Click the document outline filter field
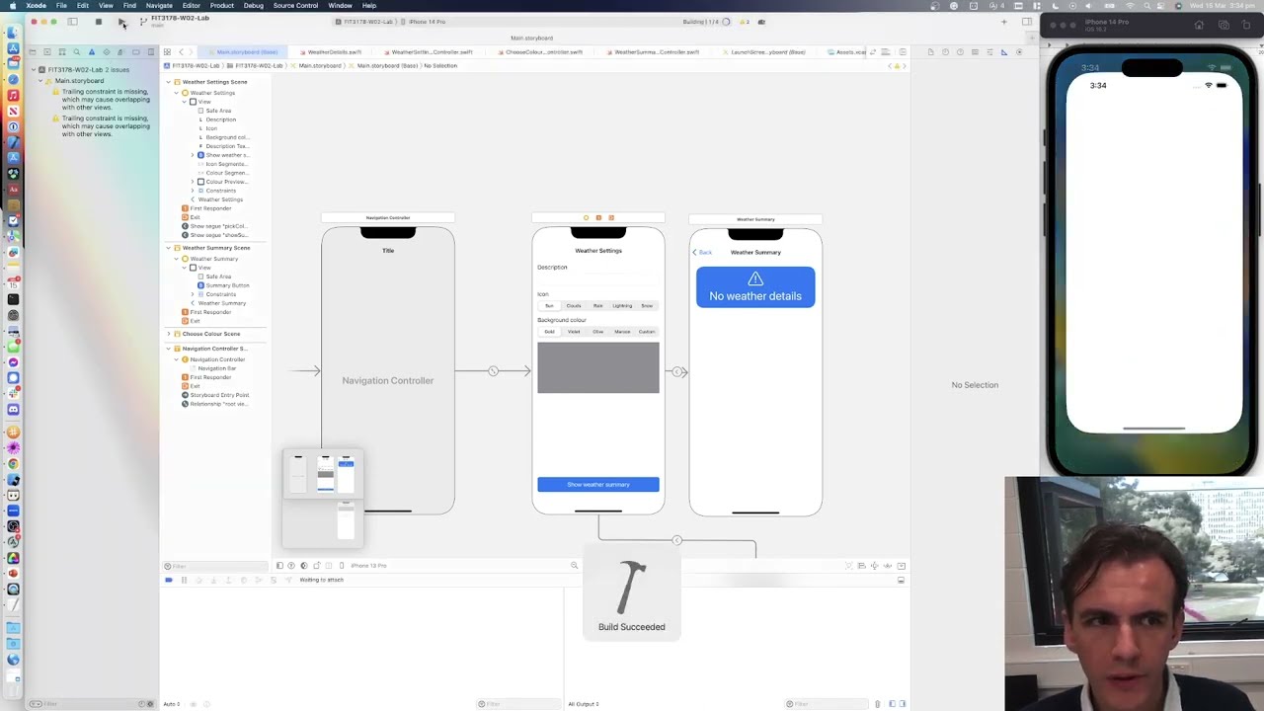The width and height of the screenshot is (1264, 711). (x=215, y=566)
